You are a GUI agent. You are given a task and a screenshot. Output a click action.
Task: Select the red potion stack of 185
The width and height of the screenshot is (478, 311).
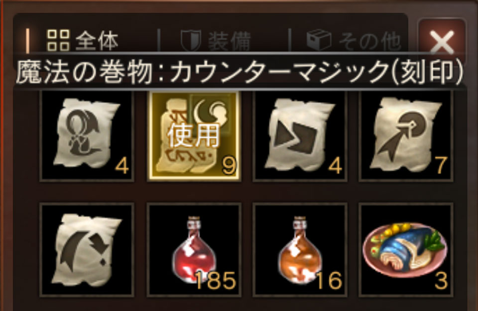click(194, 250)
